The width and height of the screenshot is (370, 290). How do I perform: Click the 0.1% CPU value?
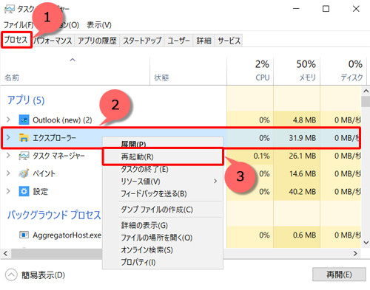[x=261, y=156]
